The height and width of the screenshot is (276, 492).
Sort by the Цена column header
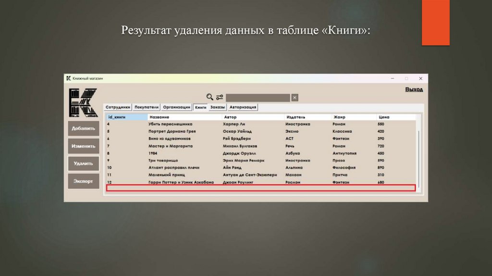396,117
